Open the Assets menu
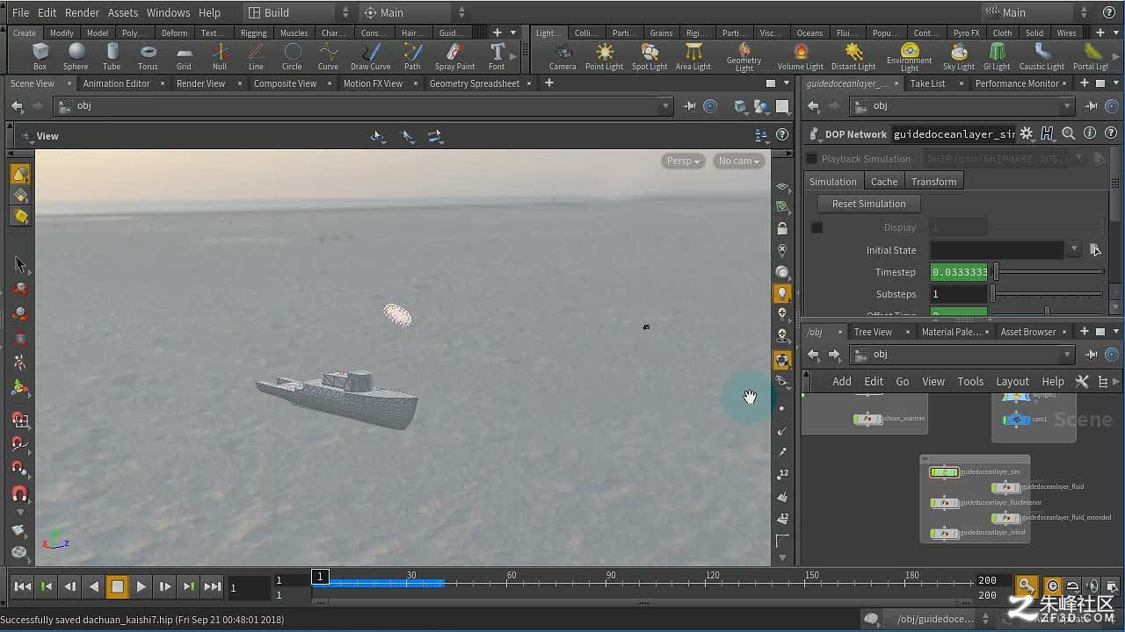 click(x=123, y=12)
